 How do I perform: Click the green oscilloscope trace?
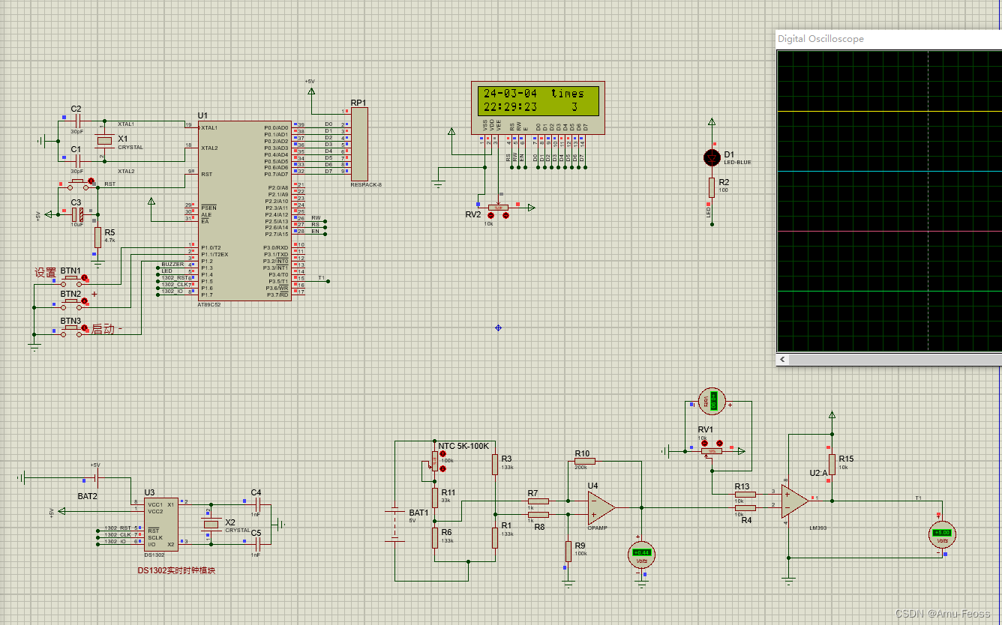[889, 292]
